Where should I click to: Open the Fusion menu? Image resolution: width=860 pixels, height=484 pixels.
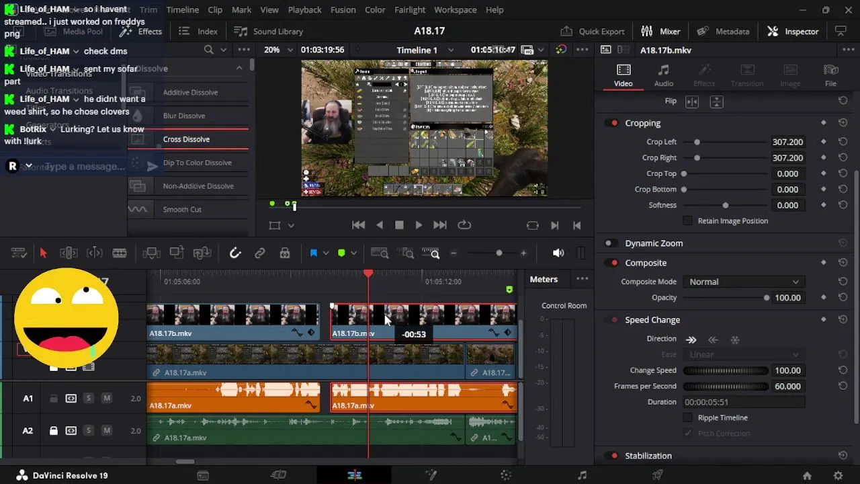click(343, 10)
